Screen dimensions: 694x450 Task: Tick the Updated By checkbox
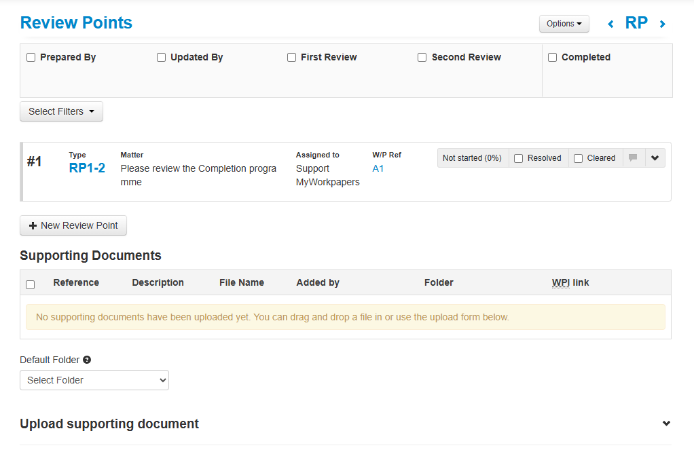tap(162, 58)
